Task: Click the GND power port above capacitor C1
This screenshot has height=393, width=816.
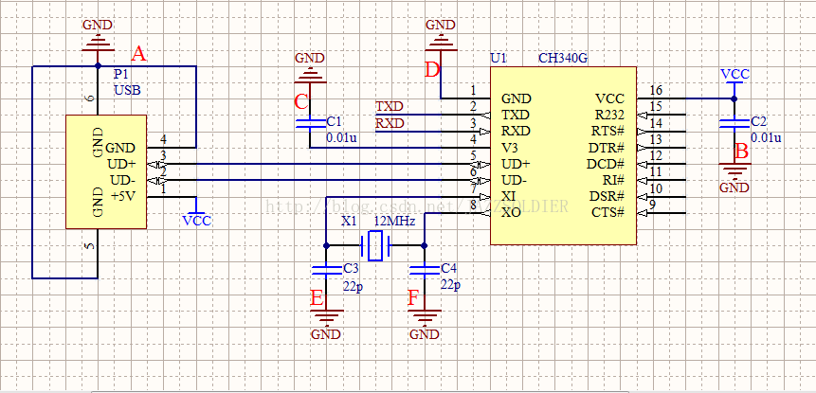Action: [x=310, y=68]
